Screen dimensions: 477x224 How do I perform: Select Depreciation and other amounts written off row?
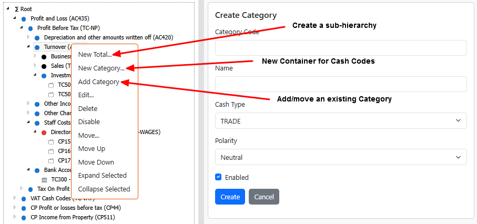pos(109,37)
